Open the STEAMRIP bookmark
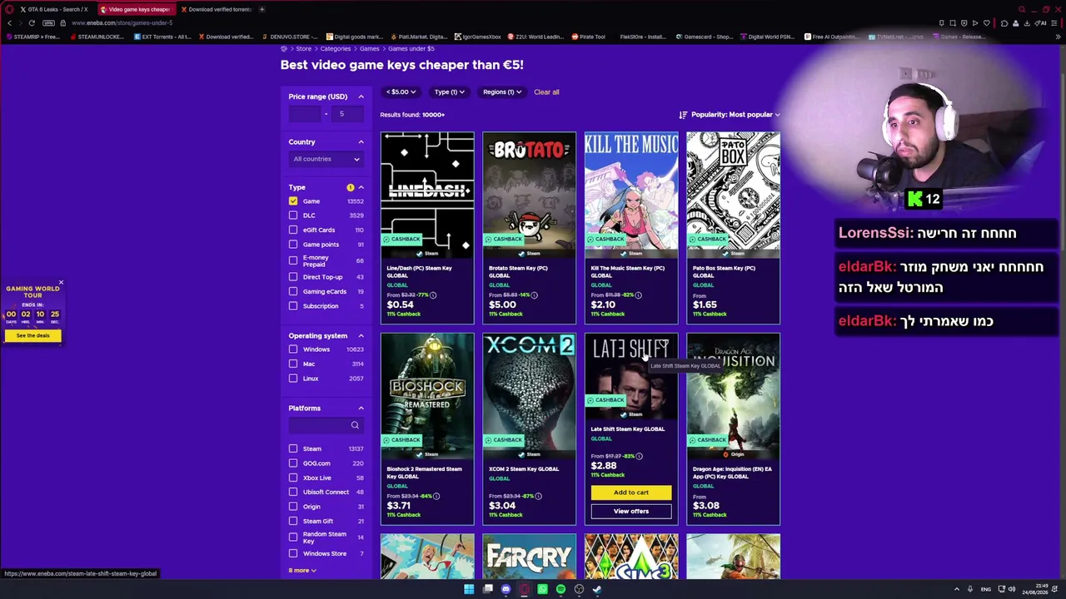Screen dimensions: 1066x599 [32, 37]
